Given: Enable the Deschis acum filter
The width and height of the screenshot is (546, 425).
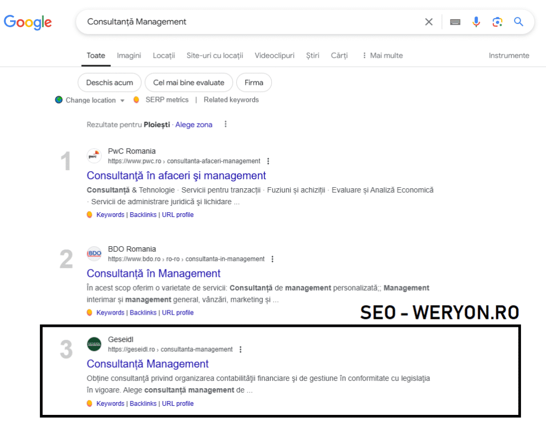Looking at the screenshot, I should [109, 83].
